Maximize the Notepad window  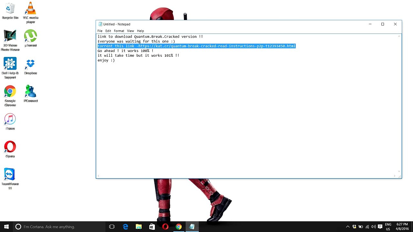(383, 24)
